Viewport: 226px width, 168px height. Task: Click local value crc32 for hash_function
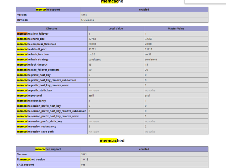coord(92,54)
